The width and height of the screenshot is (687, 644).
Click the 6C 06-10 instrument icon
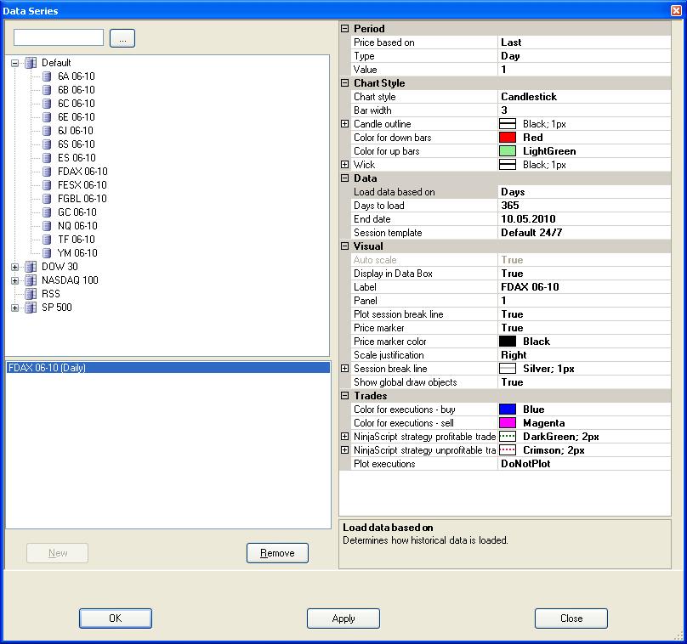[x=47, y=104]
